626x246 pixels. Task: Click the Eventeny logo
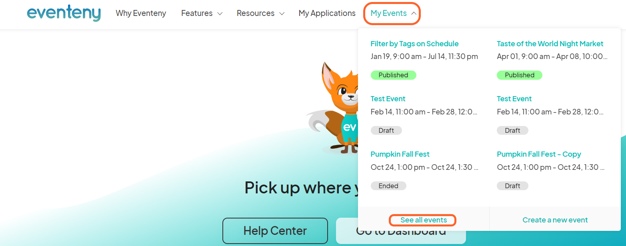tap(64, 13)
